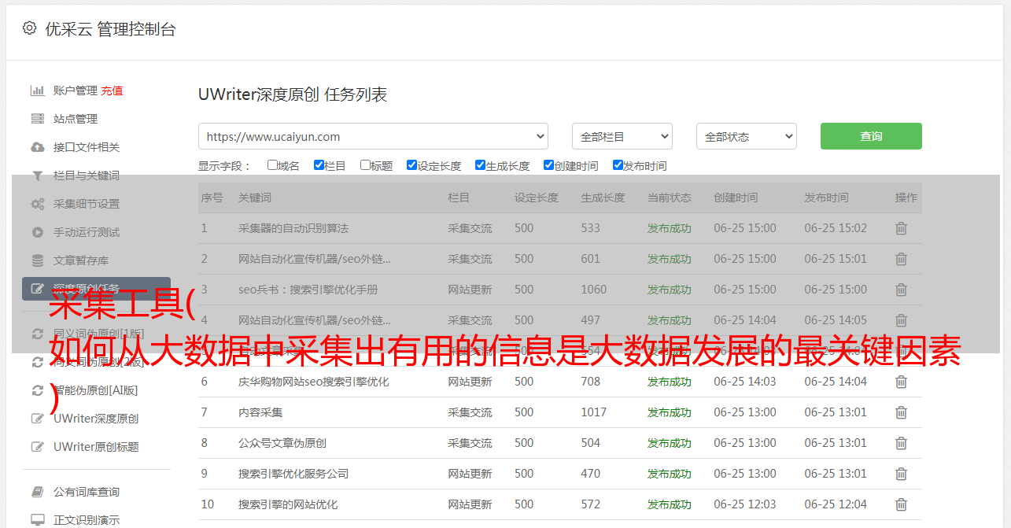Go to 公有词库查询 menu item
1011x528 pixels.
[x=87, y=492]
